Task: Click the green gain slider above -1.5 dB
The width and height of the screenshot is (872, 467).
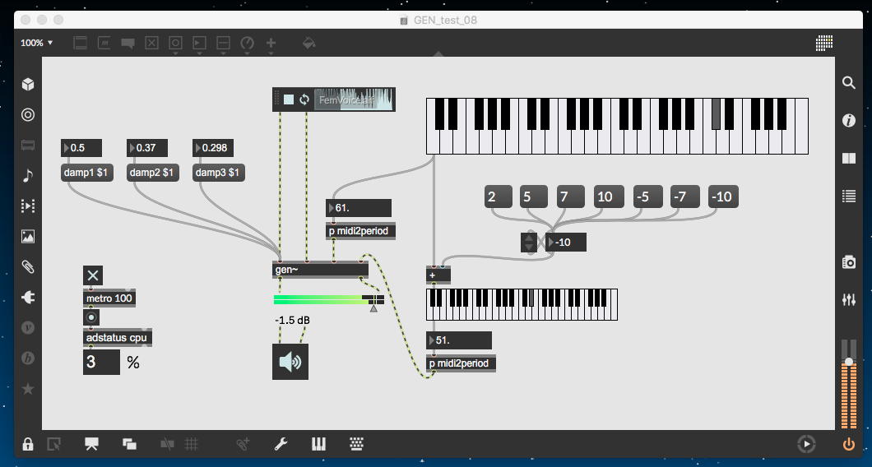Action: 321,300
